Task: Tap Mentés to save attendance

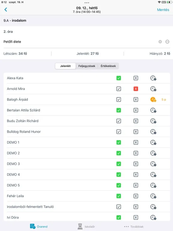Action: click(x=163, y=10)
